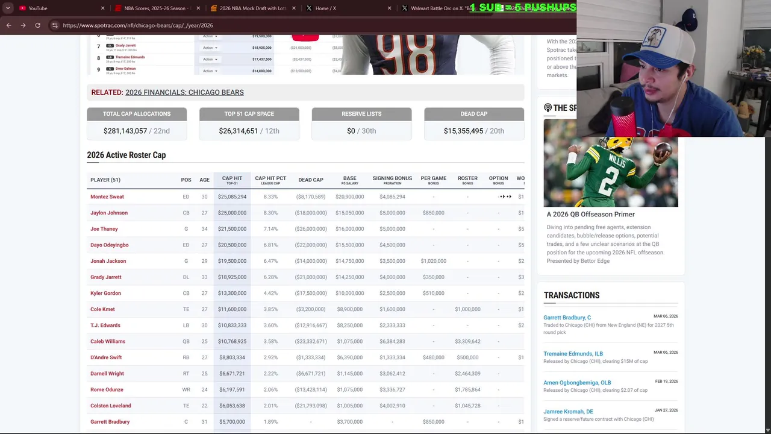Close the YouTube tab

tap(102, 8)
